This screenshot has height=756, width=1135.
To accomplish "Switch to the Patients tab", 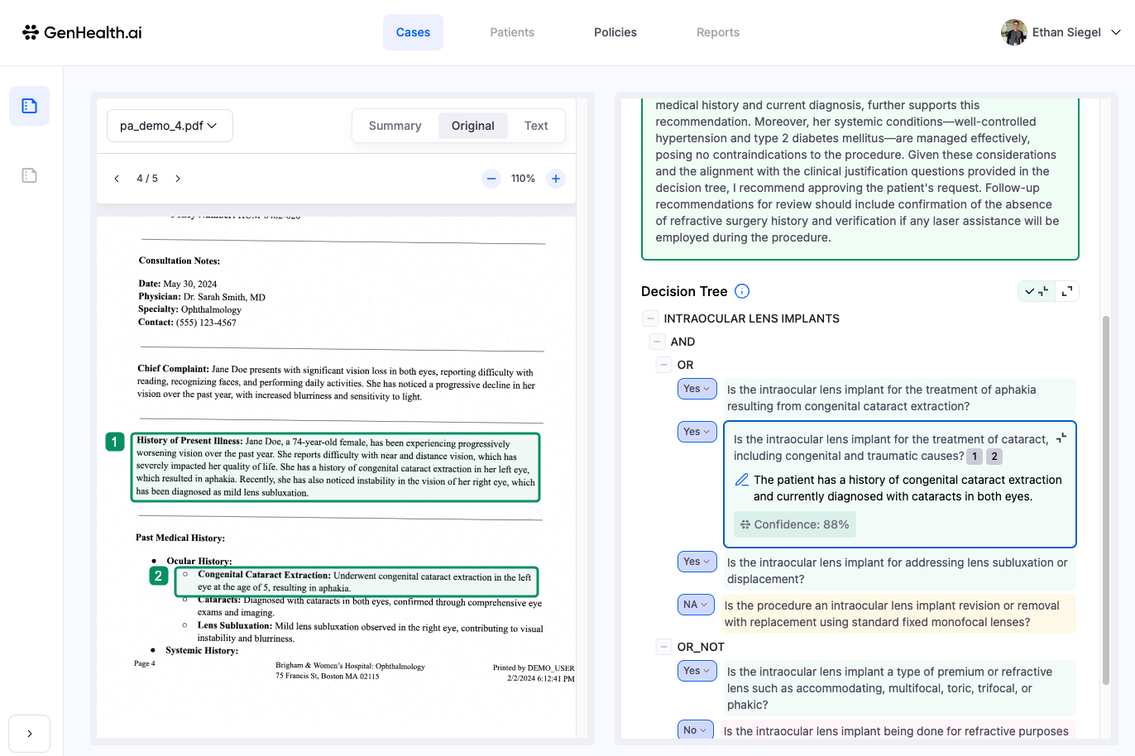I will point(512,32).
